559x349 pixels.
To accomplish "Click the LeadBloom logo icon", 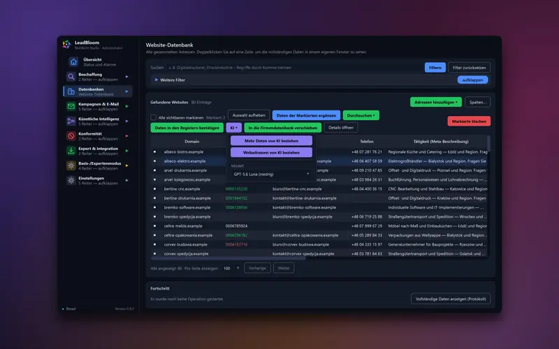I will (x=66, y=44).
